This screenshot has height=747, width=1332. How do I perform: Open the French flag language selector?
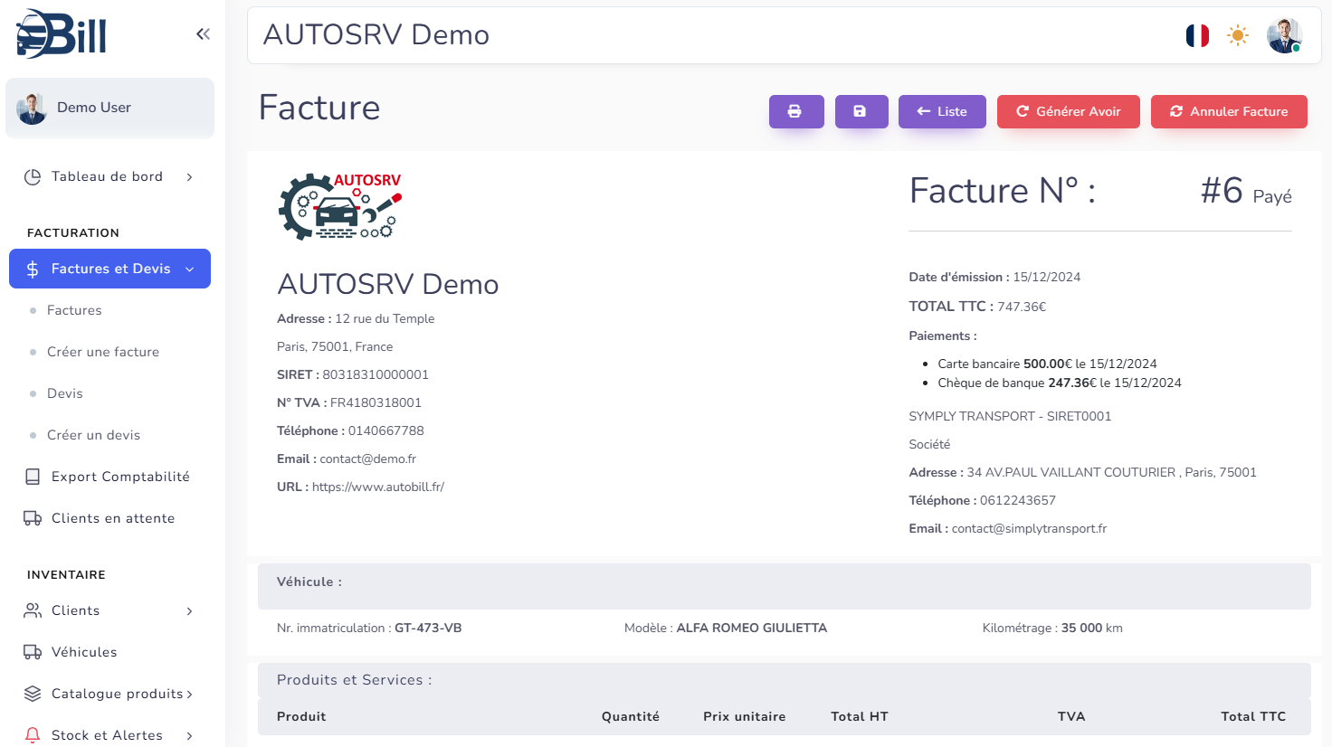pos(1197,35)
